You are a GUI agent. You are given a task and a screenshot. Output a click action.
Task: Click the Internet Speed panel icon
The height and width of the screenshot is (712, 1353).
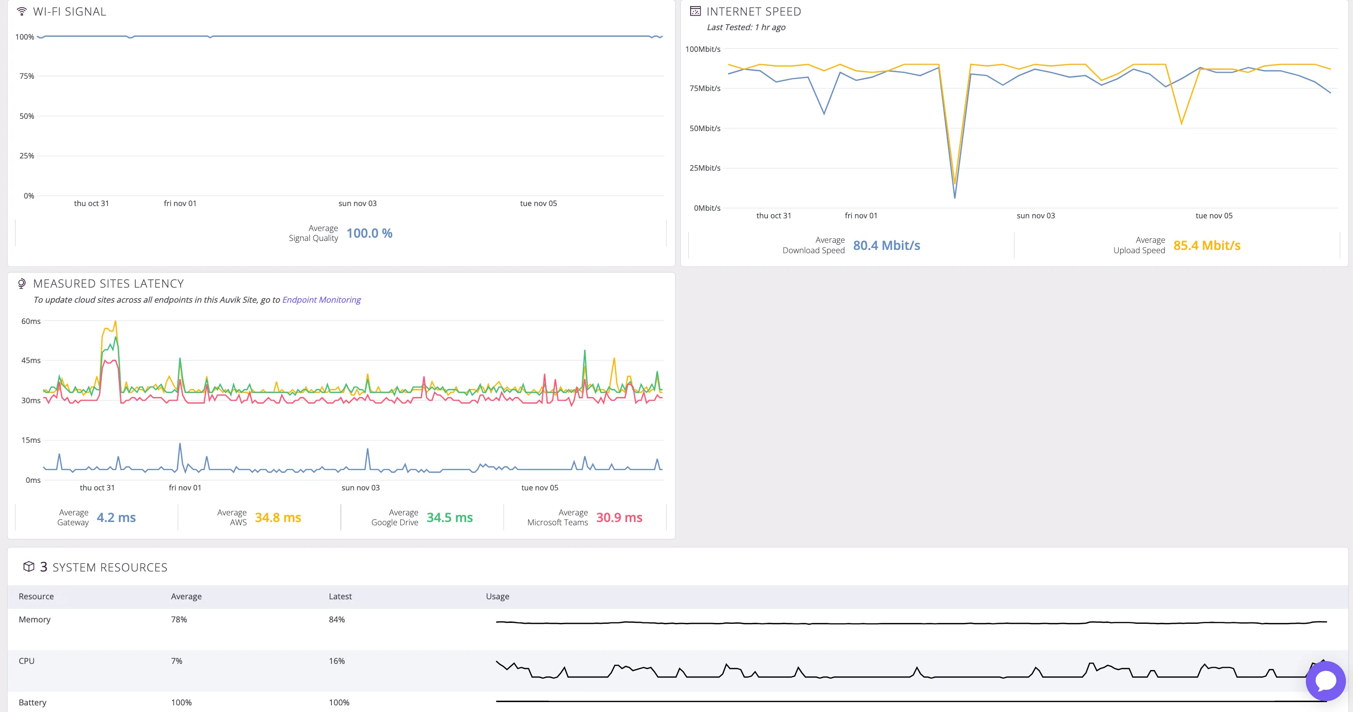pos(695,11)
